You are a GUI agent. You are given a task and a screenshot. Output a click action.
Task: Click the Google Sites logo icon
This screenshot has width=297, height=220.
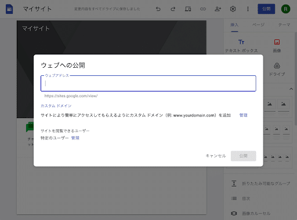click(9, 9)
